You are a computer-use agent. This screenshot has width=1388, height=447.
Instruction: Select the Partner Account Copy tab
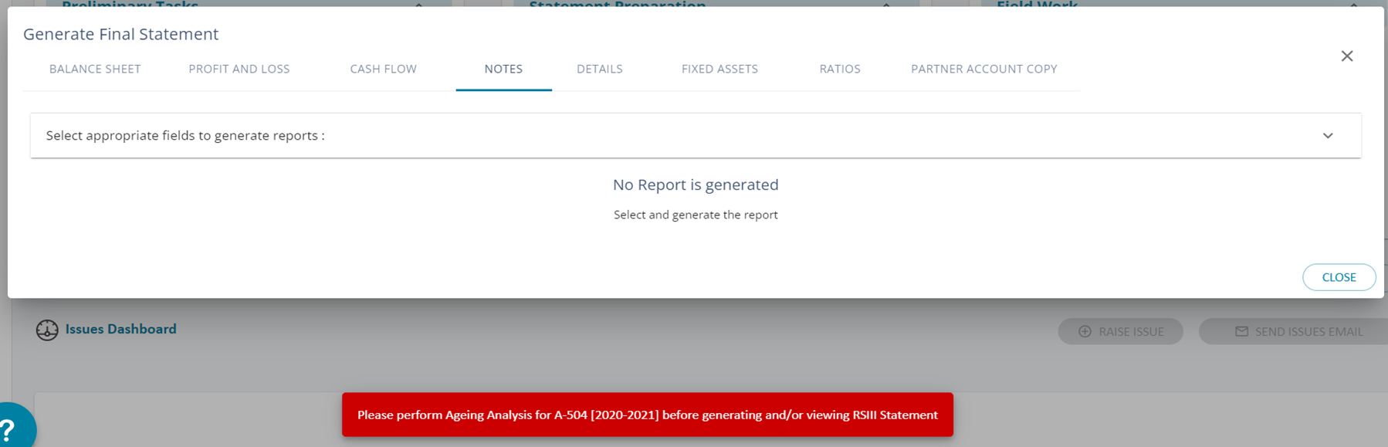click(x=984, y=69)
